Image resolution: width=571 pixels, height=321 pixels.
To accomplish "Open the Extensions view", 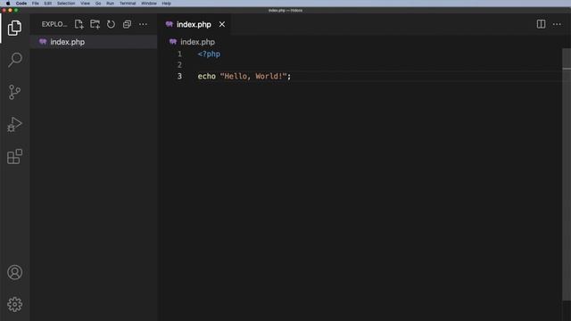I will 14,157.
